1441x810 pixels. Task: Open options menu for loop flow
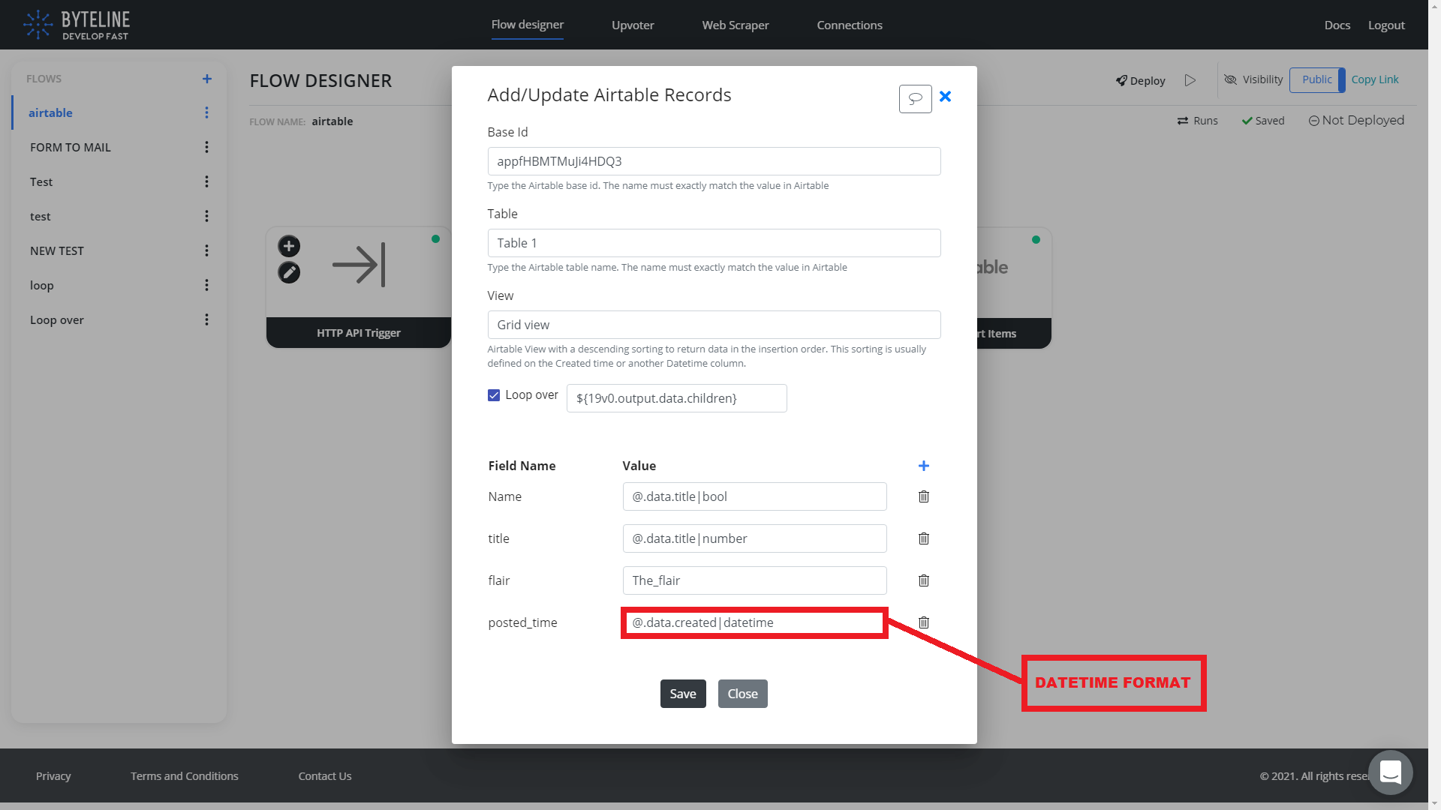206,285
